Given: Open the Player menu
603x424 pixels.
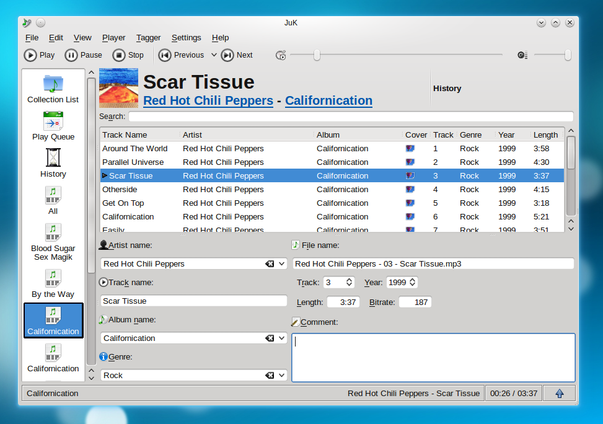Looking at the screenshot, I should (113, 38).
